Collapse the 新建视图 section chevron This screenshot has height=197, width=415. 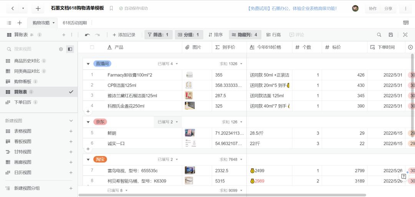coord(71,121)
